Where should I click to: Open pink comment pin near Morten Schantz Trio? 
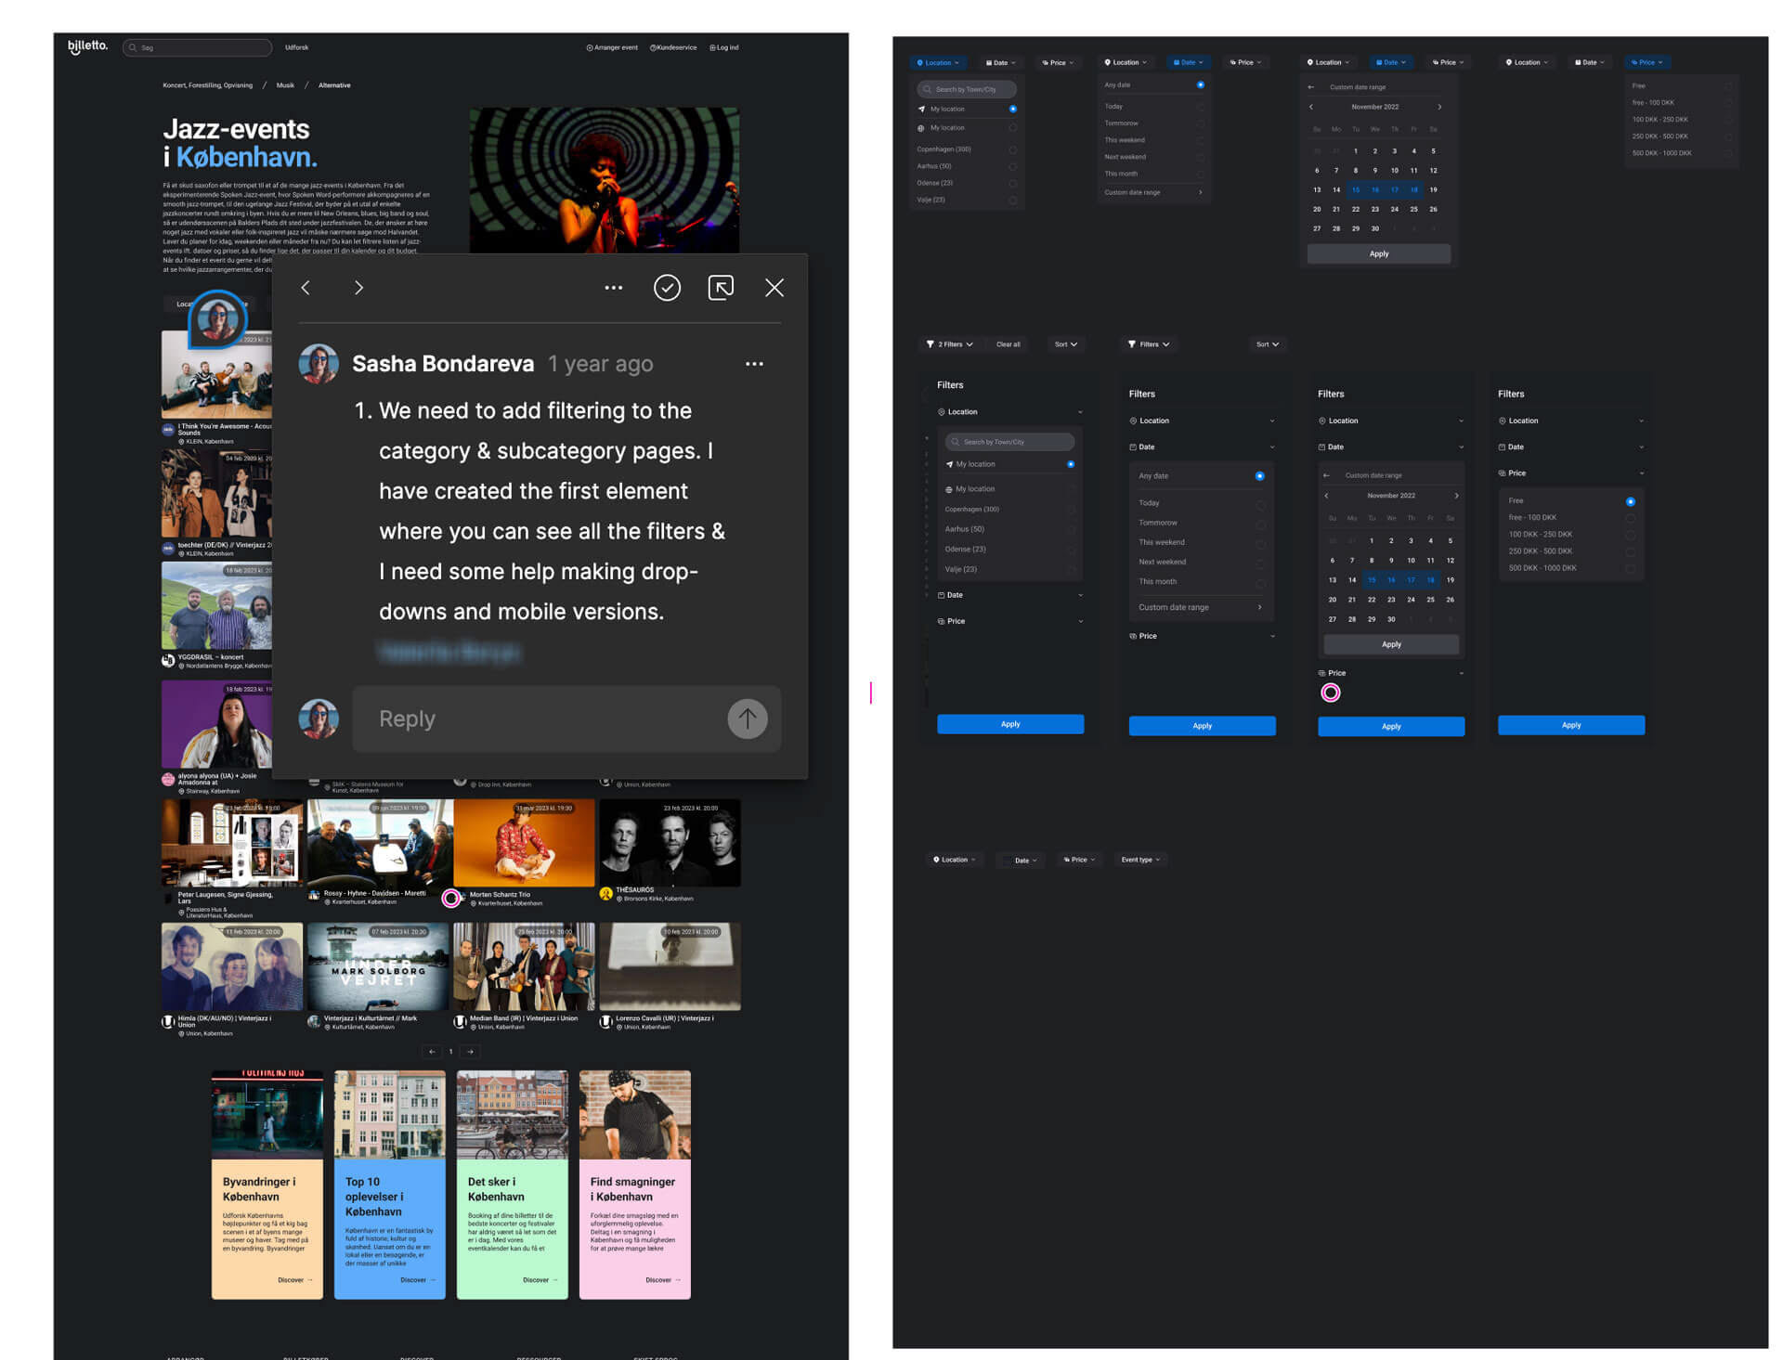point(451,898)
